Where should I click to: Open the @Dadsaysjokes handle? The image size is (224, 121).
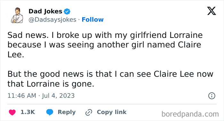point(52,20)
